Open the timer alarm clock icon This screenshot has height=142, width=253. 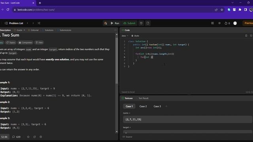point(141,23)
